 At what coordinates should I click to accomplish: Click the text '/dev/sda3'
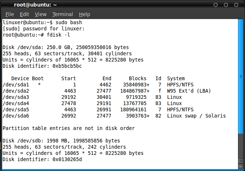point(16,97)
